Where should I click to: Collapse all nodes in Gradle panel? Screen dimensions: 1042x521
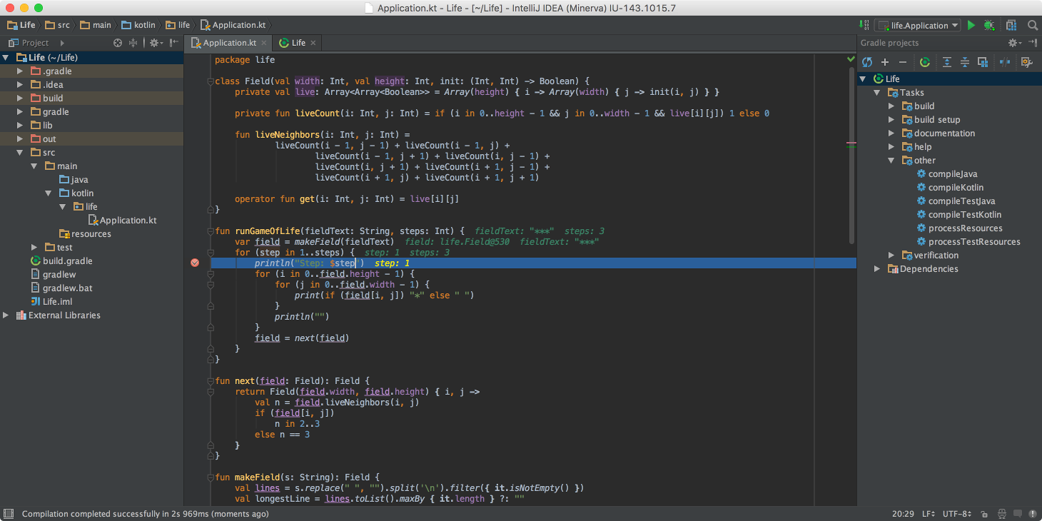(964, 62)
